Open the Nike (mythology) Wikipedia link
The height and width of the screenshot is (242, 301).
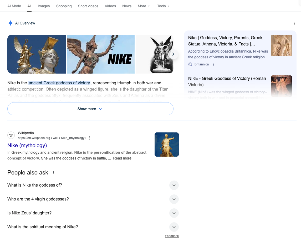pos(27,146)
